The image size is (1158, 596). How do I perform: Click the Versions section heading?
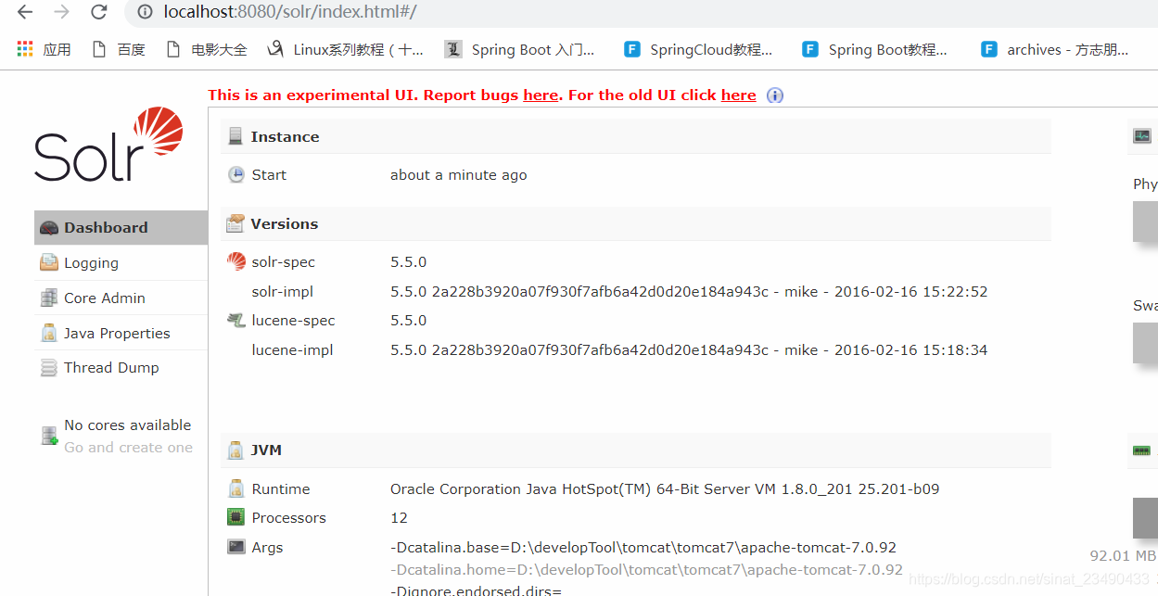click(284, 223)
